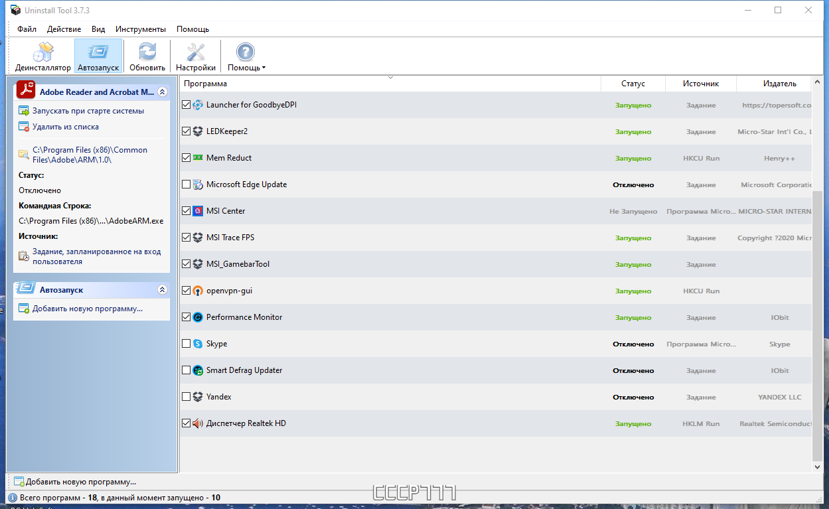Toggle the MSI Center checkbox

click(187, 211)
